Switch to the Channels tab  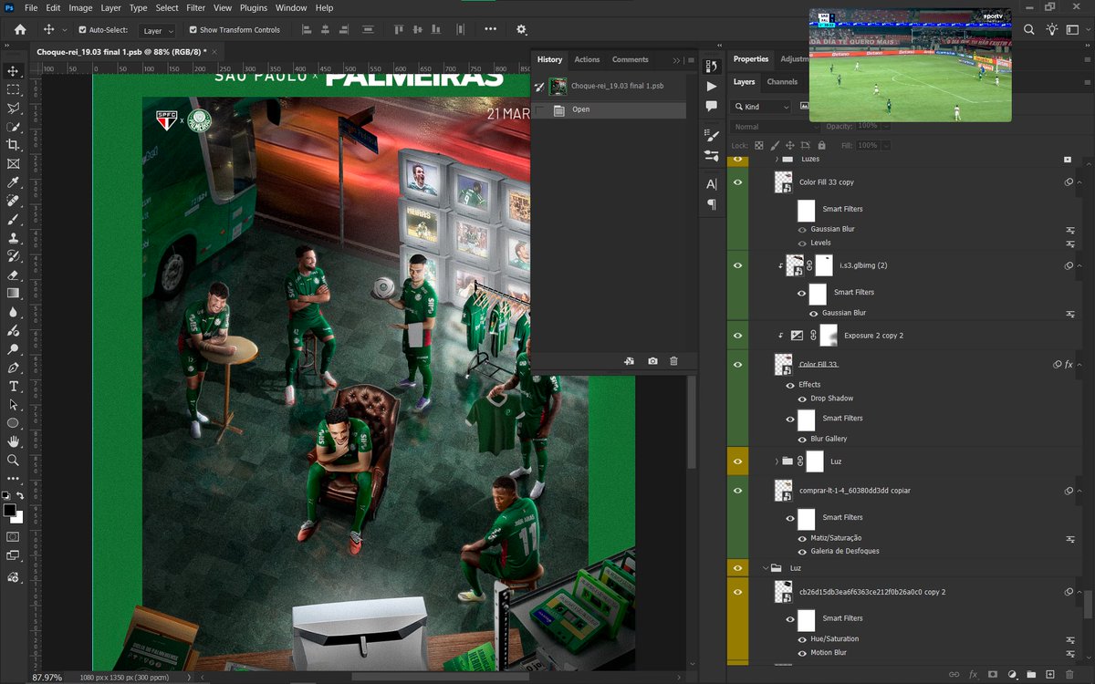(782, 82)
